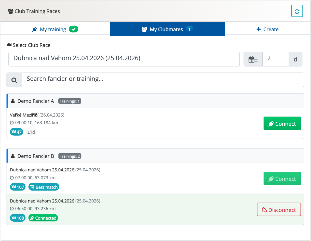The width and height of the screenshot is (311, 241).
Task: Connect to the Veľké Meziříčí training
Action: 282,124
